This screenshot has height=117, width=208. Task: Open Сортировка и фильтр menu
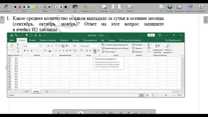click(158, 48)
